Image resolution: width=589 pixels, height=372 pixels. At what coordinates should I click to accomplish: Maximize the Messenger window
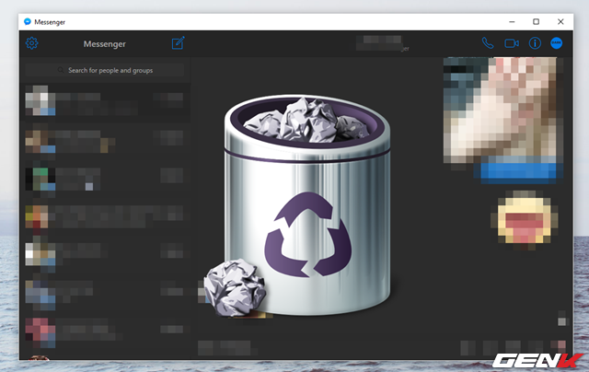(x=537, y=20)
